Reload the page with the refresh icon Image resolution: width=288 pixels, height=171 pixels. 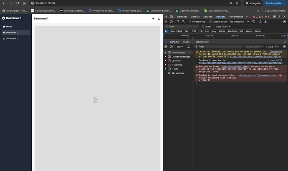coord(18,3)
